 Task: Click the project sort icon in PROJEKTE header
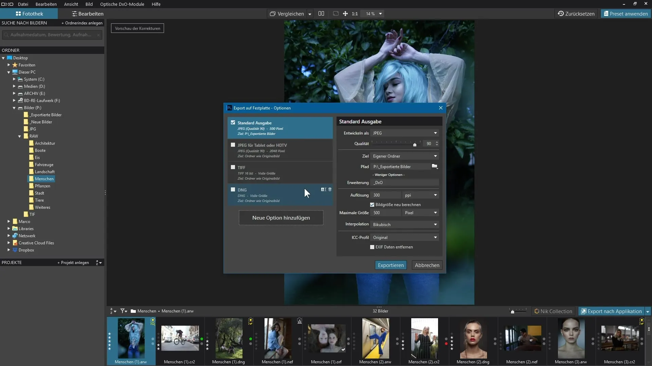click(x=99, y=263)
